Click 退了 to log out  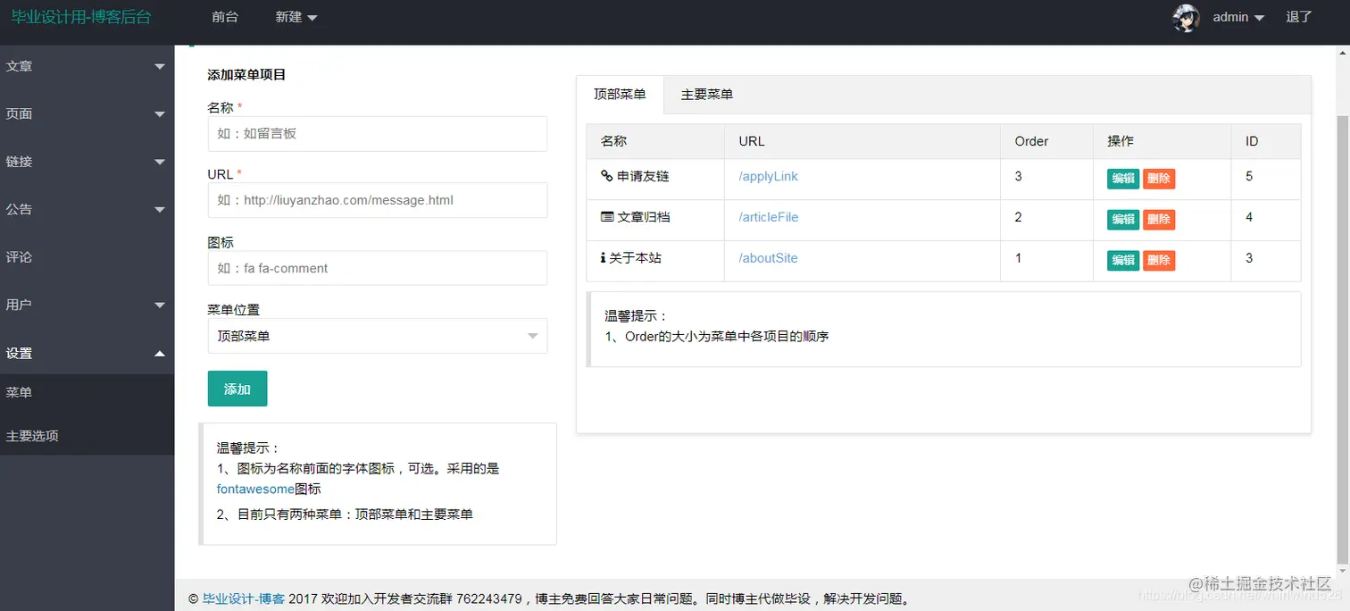pyautogui.click(x=1299, y=17)
